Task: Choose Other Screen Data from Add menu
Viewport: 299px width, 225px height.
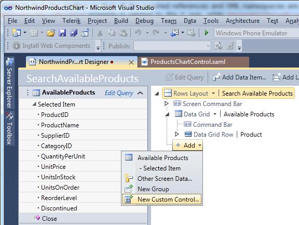Action: pyautogui.click(x=162, y=179)
